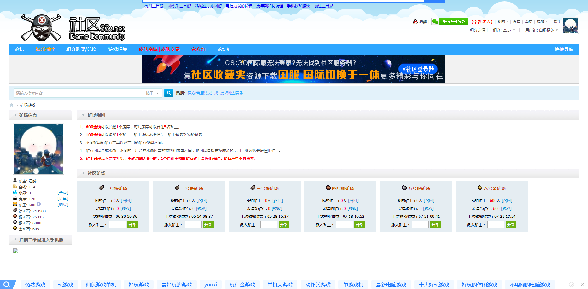Click the crystal icon next to 水晶: 3
This screenshot has height=289, width=588.
pyautogui.click(x=15, y=193)
